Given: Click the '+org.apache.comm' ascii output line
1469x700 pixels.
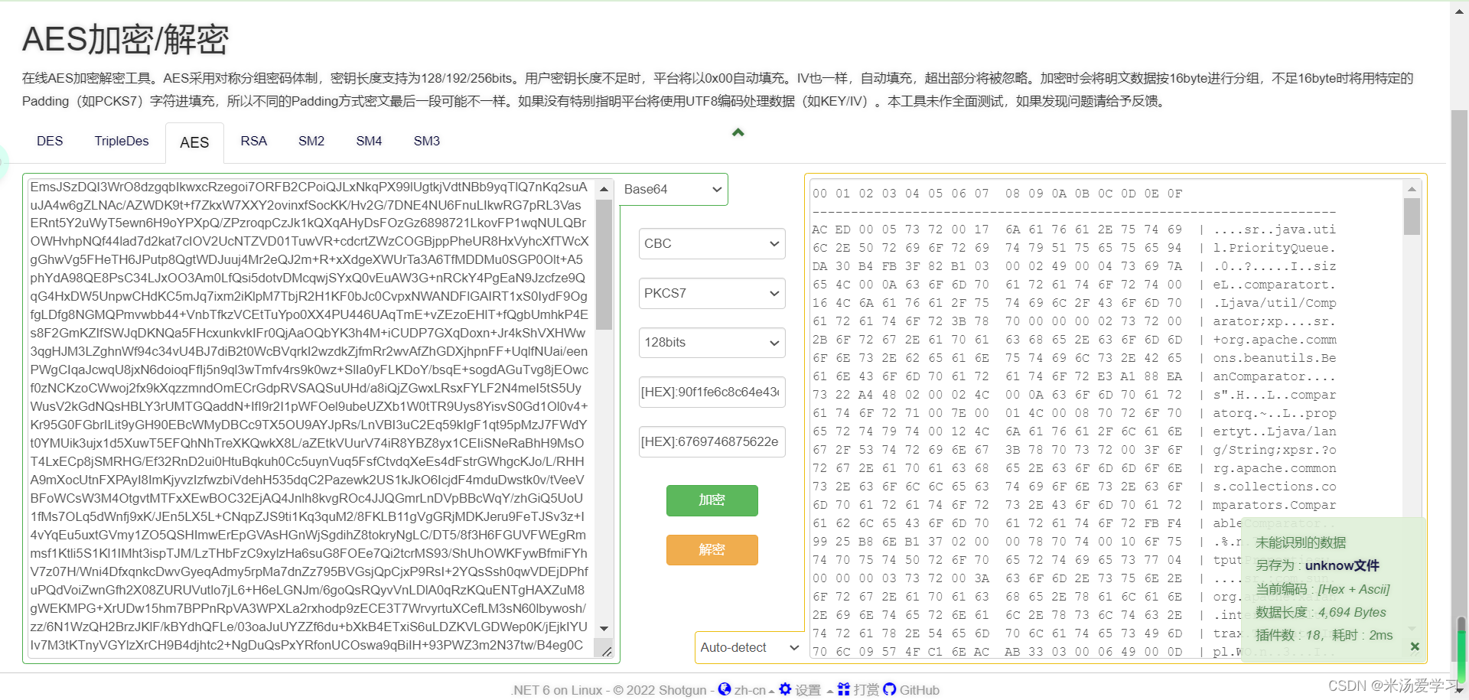Looking at the screenshot, I should (1274, 340).
